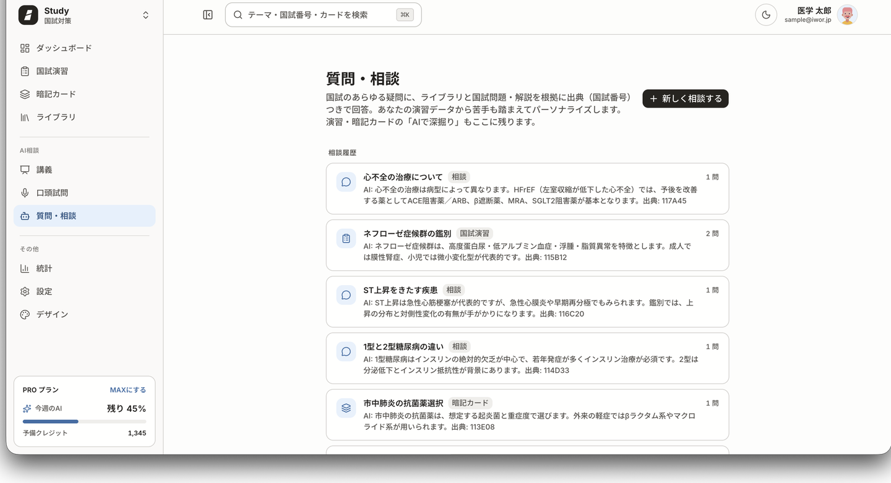Viewport: 891px width, 483px height.
Task: Click the ダッシュボード grid icon
Action: click(x=25, y=48)
